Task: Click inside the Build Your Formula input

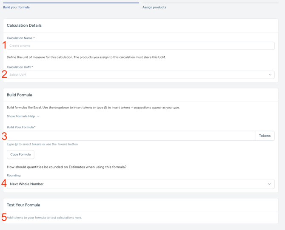Action: click(x=131, y=136)
